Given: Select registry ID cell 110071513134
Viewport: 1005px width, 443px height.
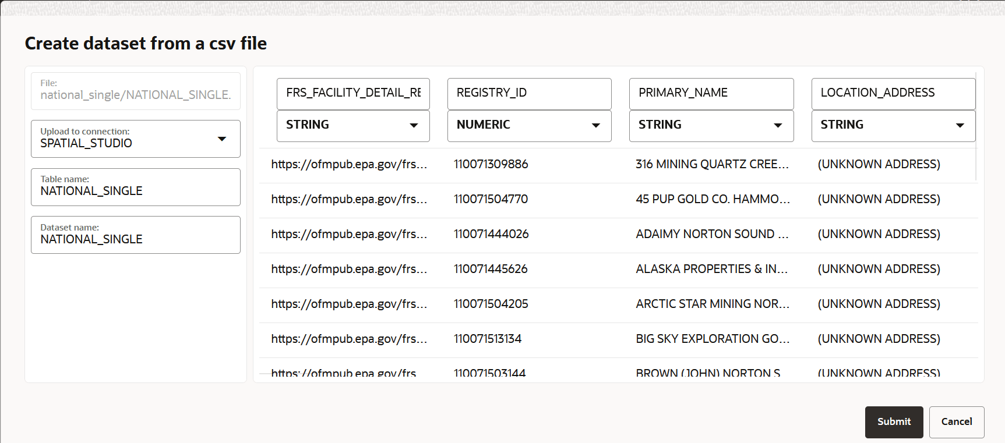Looking at the screenshot, I should tap(488, 339).
